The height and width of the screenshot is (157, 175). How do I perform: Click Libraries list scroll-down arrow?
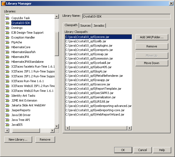click(57, 126)
